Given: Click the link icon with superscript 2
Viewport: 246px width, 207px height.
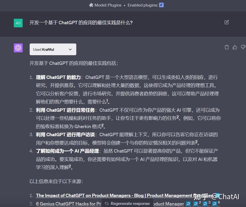Looking at the screenshot, I should [197, 204].
